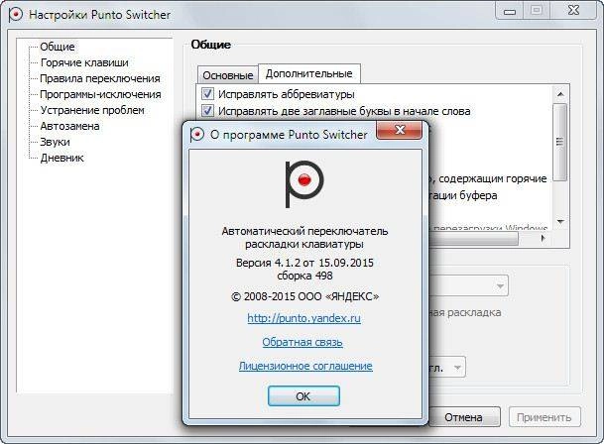Click the "© 2008-2015 ООО «ЯНДЕКС»" text

[x=305, y=296]
